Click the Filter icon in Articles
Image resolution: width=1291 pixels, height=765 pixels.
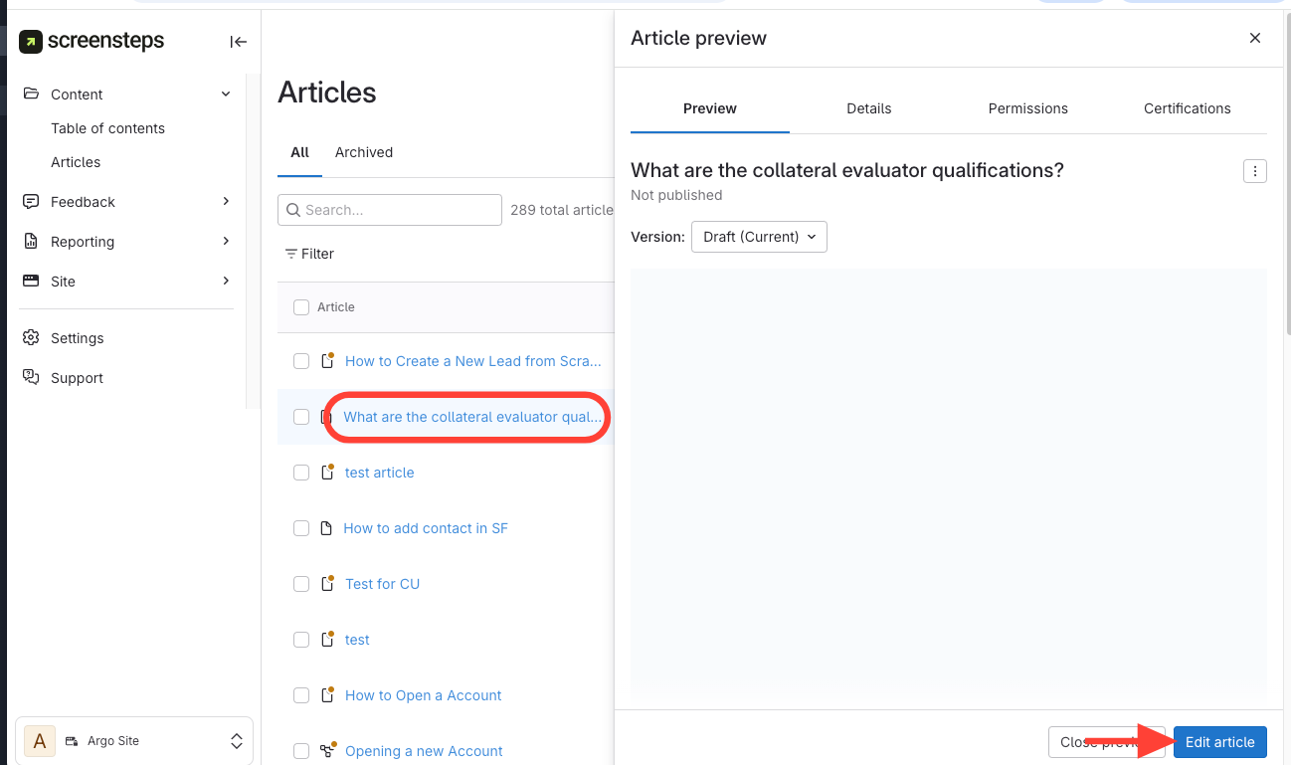click(x=291, y=254)
